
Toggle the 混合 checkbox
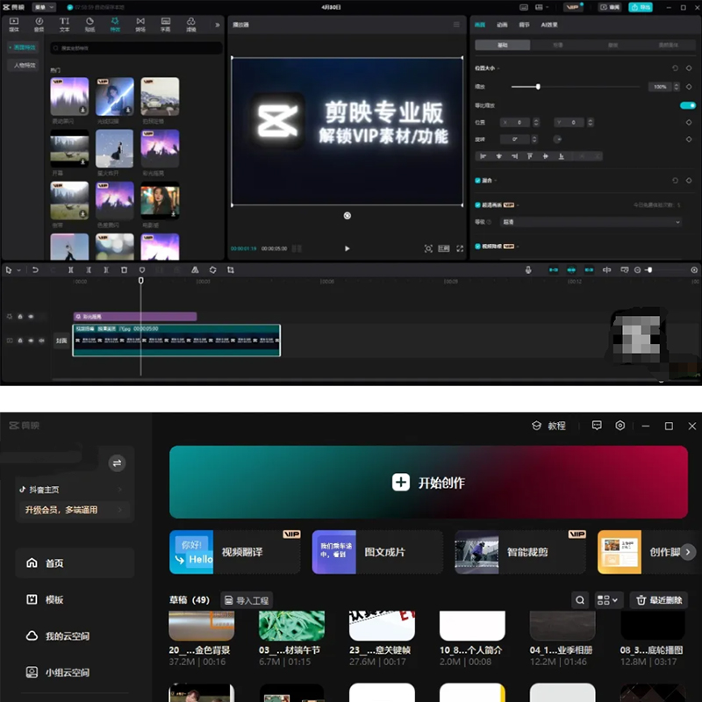pos(477,180)
